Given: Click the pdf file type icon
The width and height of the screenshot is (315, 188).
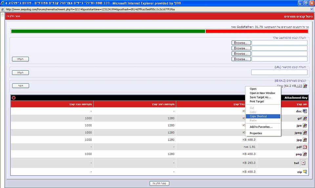Looking at the screenshot, I should point(304,147).
